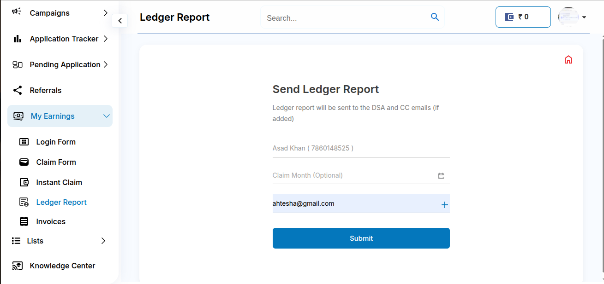Click the Knowledge Center icon
The width and height of the screenshot is (604, 284).
18,266
